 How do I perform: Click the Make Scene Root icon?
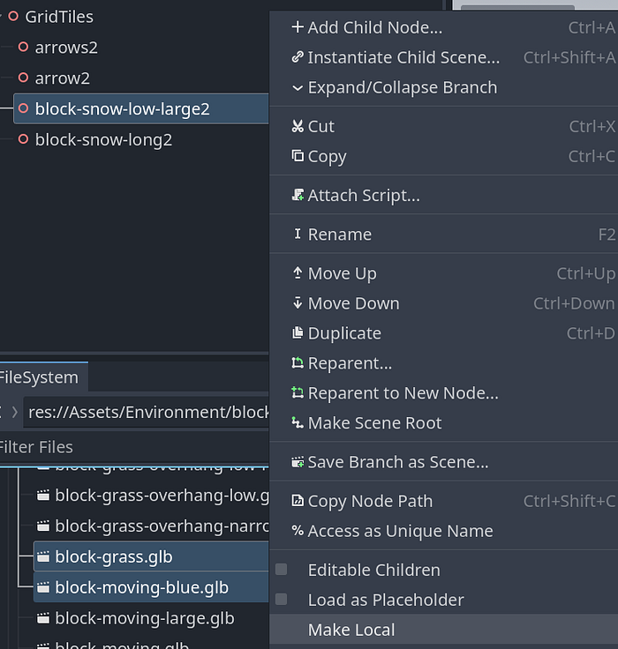(x=298, y=423)
